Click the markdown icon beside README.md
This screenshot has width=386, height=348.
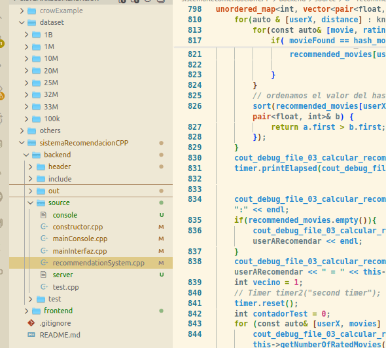click(x=31, y=335)
